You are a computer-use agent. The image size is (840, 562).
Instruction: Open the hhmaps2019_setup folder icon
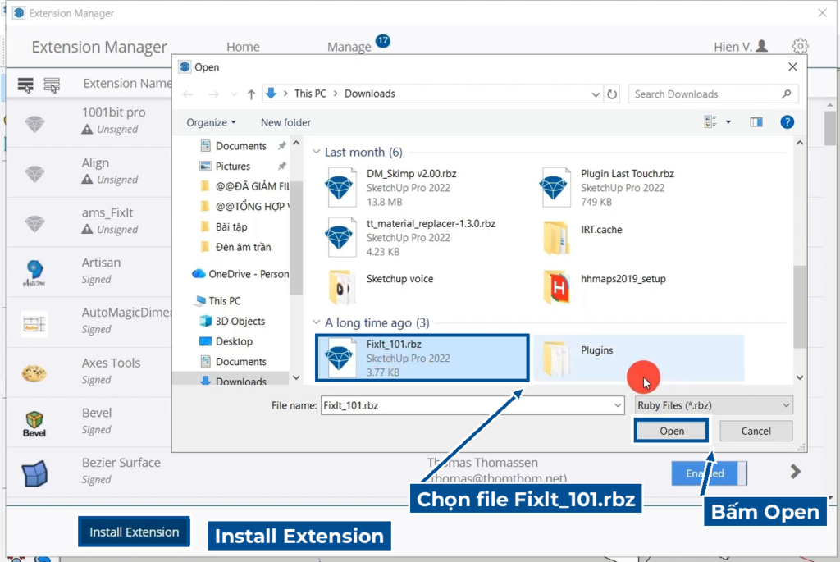pos(555,286)
